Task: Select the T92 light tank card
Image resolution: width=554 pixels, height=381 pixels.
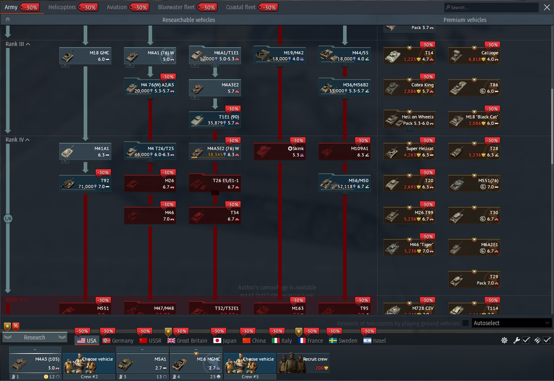Action: (85, 184)
